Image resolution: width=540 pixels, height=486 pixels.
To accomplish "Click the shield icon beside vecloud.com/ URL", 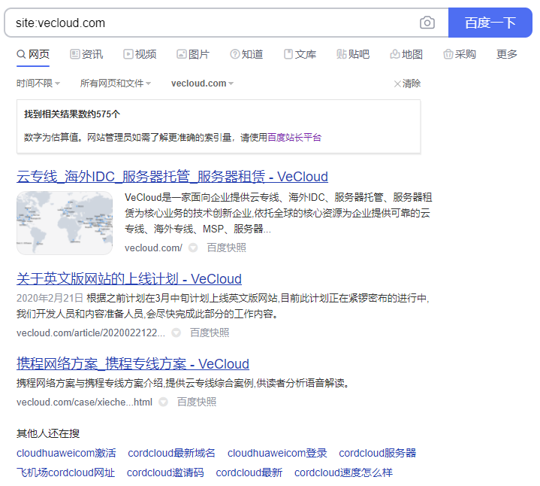I will point(193,248).
